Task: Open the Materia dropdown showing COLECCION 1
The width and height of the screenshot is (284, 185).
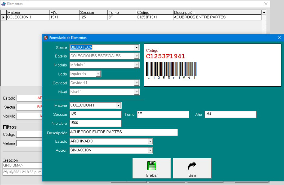Action: click(119, 106)
